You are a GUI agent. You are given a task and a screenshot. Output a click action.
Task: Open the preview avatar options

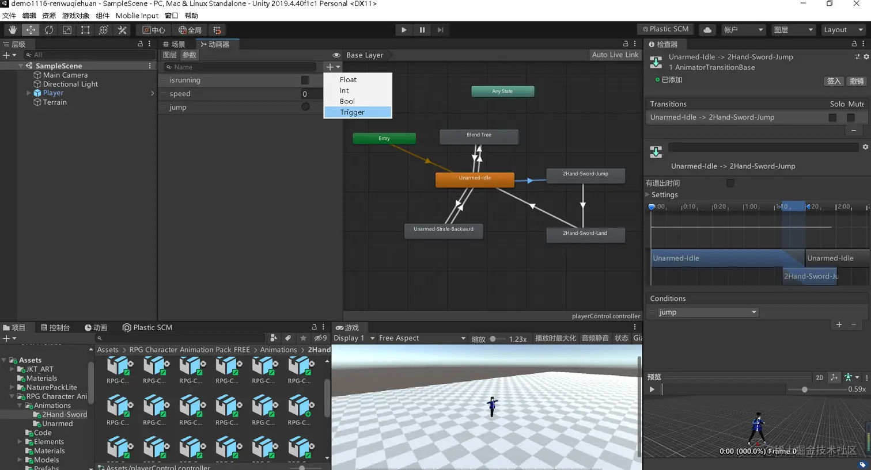(x=850, y=377)
